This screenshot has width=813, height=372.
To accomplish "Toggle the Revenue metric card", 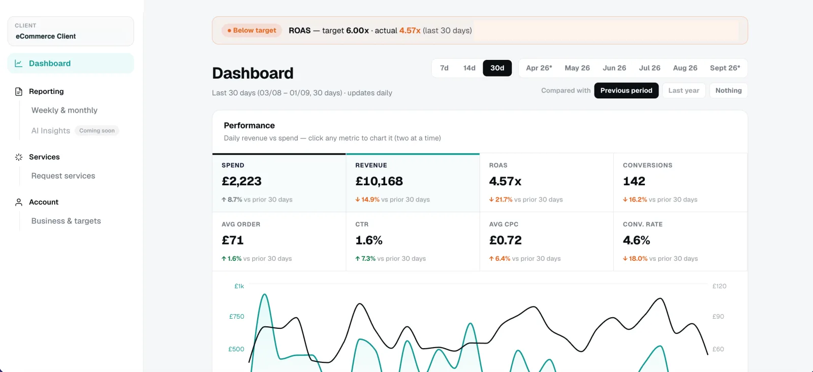I will 413,183.
